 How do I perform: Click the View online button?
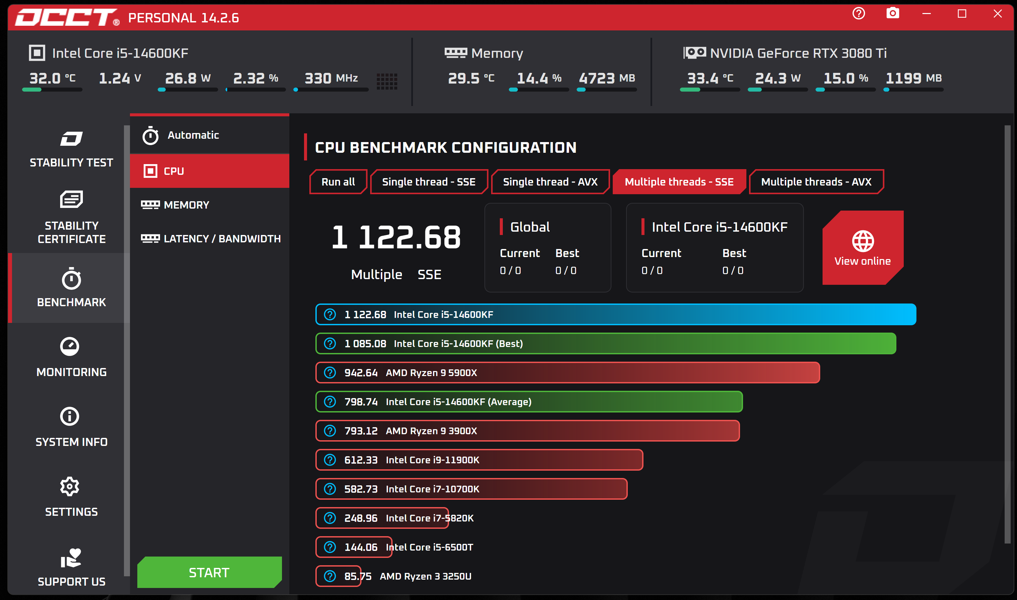tap(862, 248)
